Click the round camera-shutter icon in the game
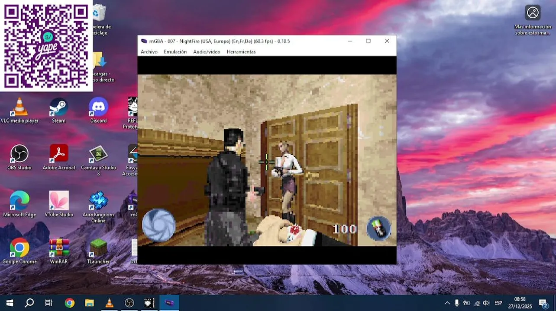 159,225
